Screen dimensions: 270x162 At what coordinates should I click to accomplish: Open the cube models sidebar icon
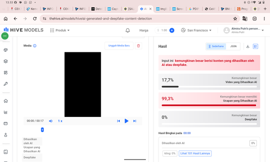pos(5,50)
